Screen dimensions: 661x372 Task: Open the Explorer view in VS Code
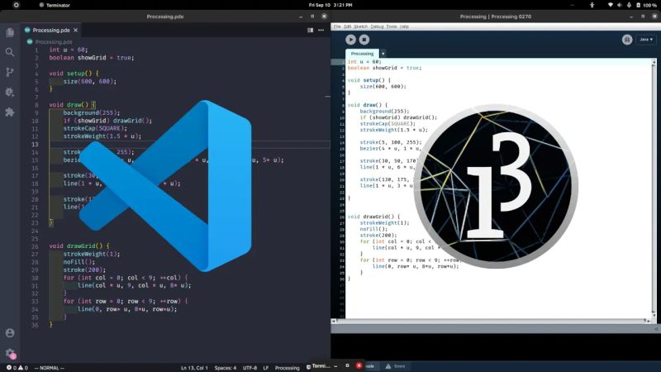click(x=10, y=32)
